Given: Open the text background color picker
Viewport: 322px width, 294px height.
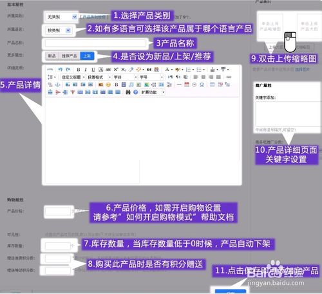Looking at the screenshot, I should [178, 70].
